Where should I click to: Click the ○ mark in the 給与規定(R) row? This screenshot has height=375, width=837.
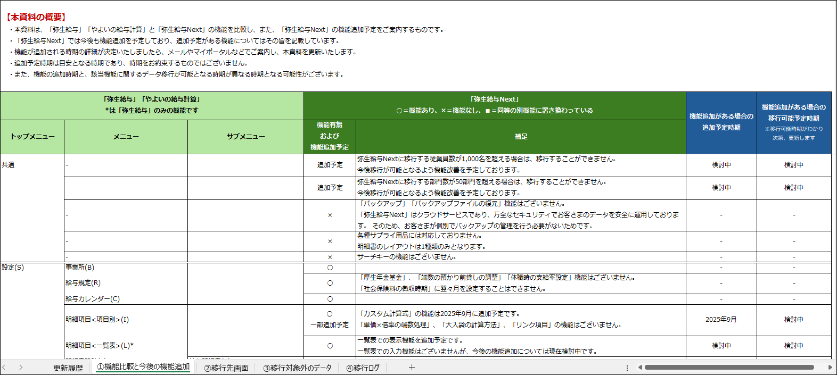tap(330, 283)
